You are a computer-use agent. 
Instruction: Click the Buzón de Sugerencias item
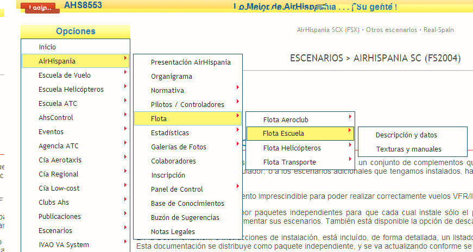coord(185,218)
